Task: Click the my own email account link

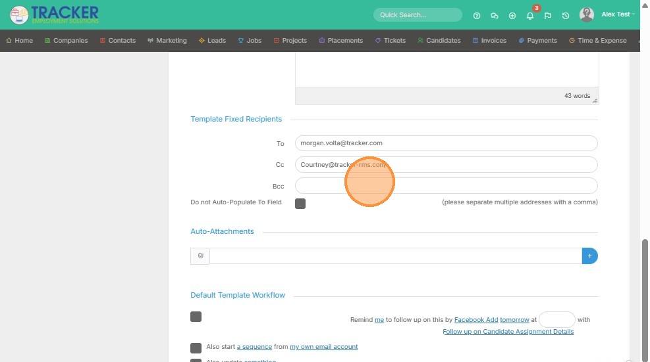Action: click(323, 347)
